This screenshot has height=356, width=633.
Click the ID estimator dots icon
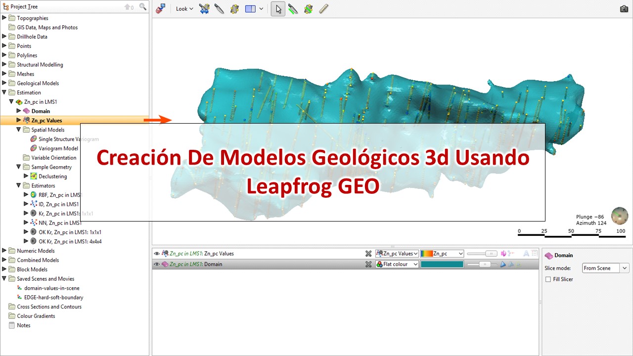[34, 204]
